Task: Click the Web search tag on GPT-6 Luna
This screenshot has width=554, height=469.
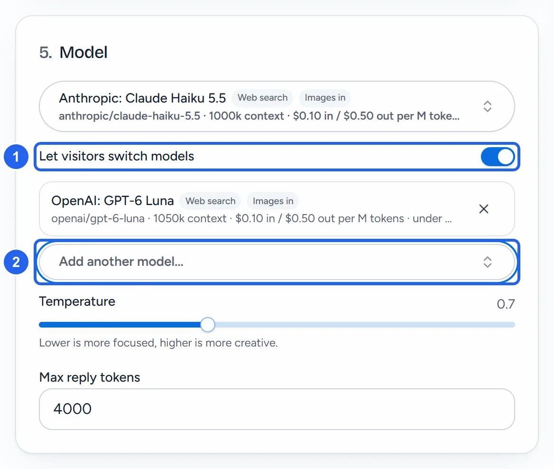Action: click(211, 201)
